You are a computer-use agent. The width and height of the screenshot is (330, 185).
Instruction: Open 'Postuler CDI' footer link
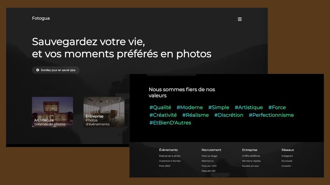[x=209, y=171]
